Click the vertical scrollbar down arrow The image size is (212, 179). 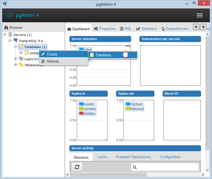pos(207,170)
